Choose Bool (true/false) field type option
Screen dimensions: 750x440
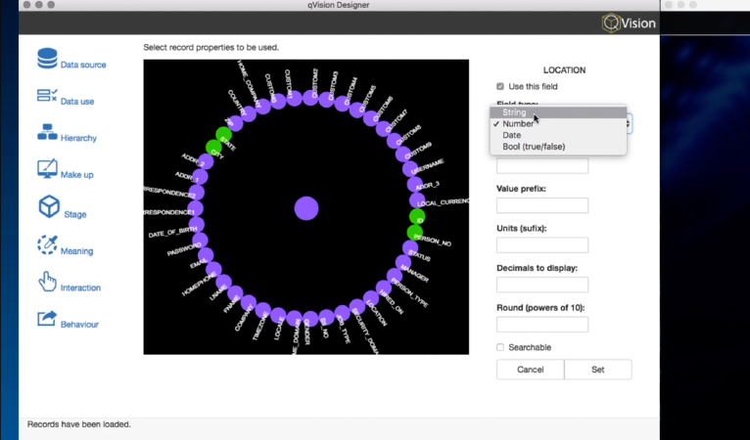coord(558,147)
